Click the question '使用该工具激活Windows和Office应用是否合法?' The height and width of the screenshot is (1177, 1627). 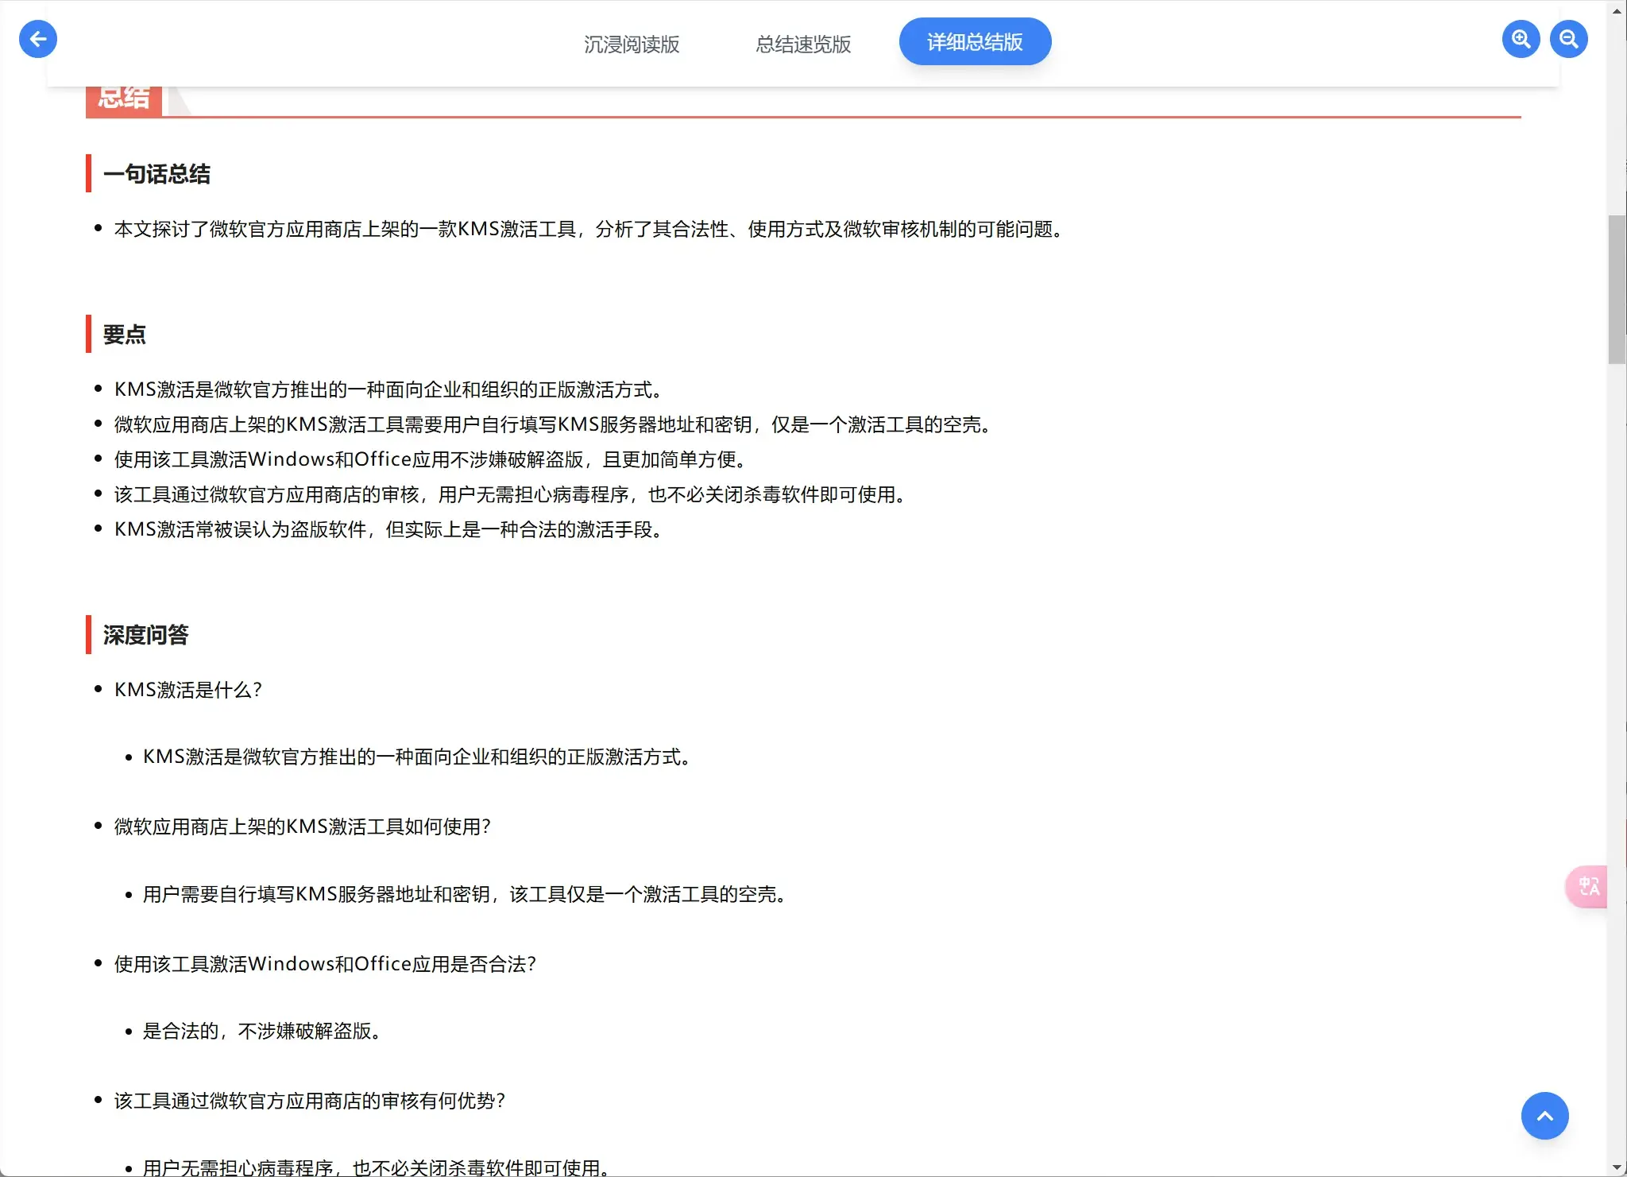tap(326, 964)
